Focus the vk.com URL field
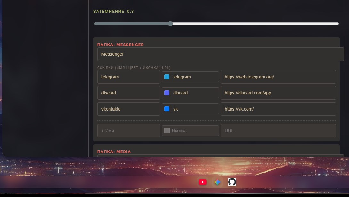349x197 pixels. (278, 109)
